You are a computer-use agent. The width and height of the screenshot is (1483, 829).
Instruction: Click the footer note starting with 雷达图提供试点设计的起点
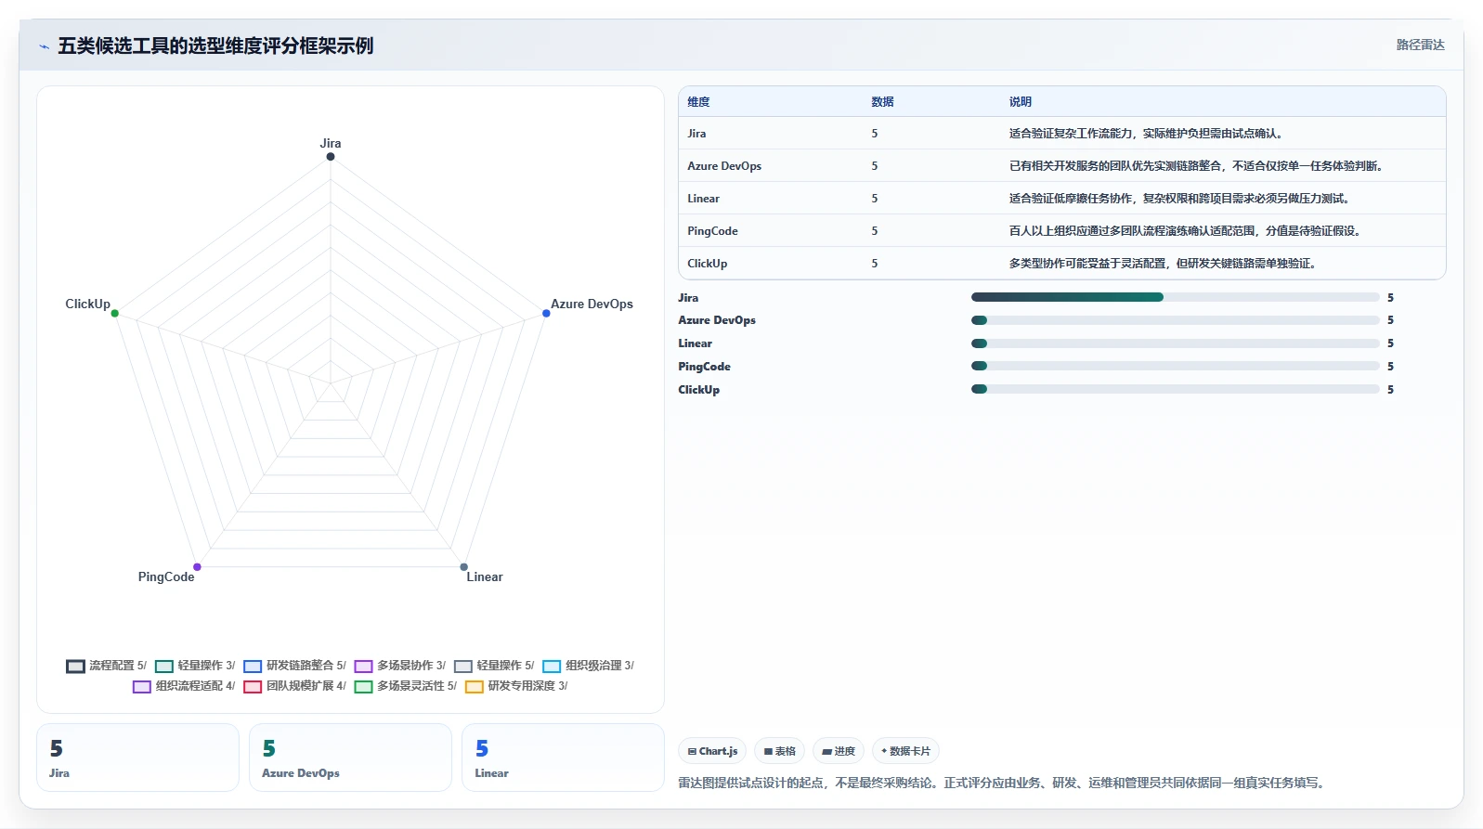(x=1003, y=783)
